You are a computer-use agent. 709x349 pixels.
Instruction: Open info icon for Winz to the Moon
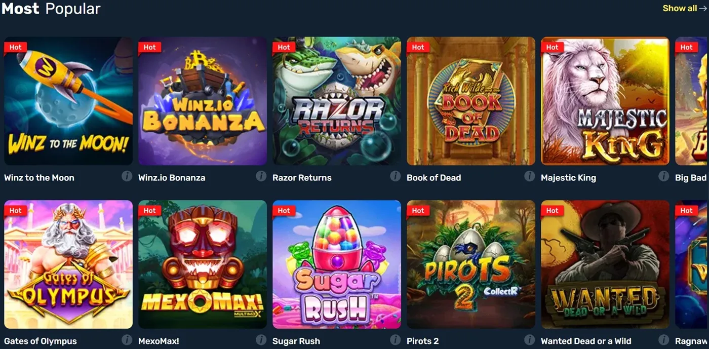[x=127, y=176]
